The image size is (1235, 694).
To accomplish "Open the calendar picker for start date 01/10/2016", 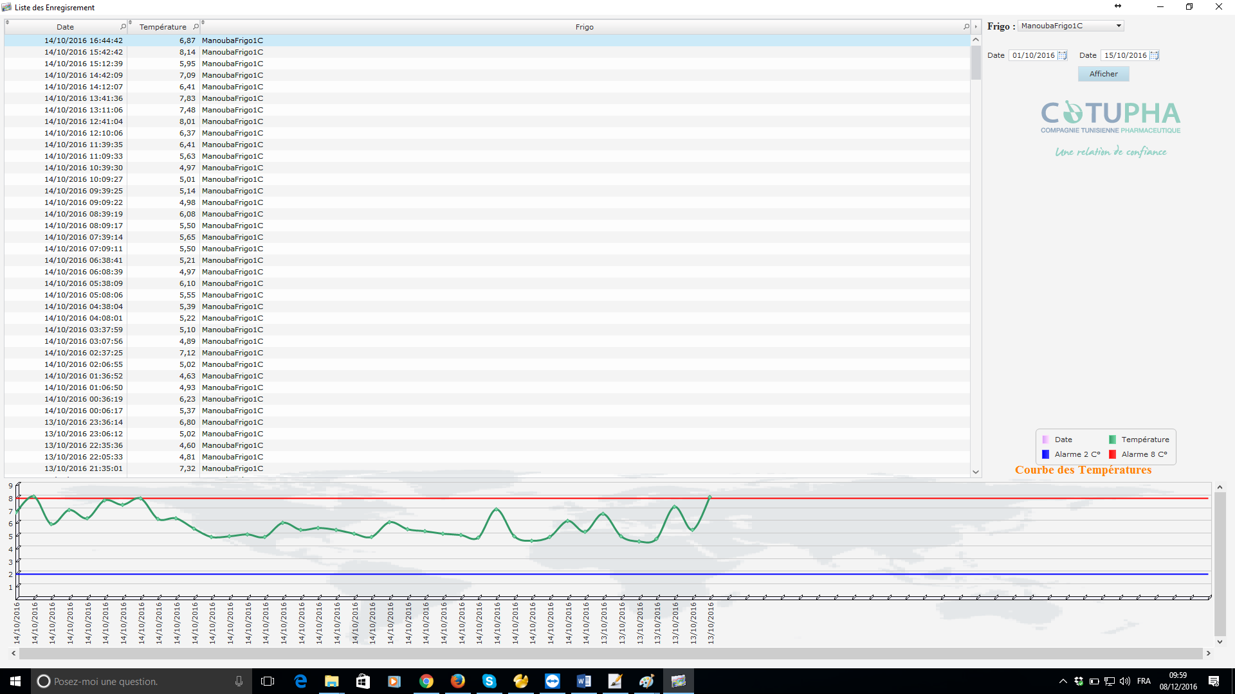I will 1062,55.
